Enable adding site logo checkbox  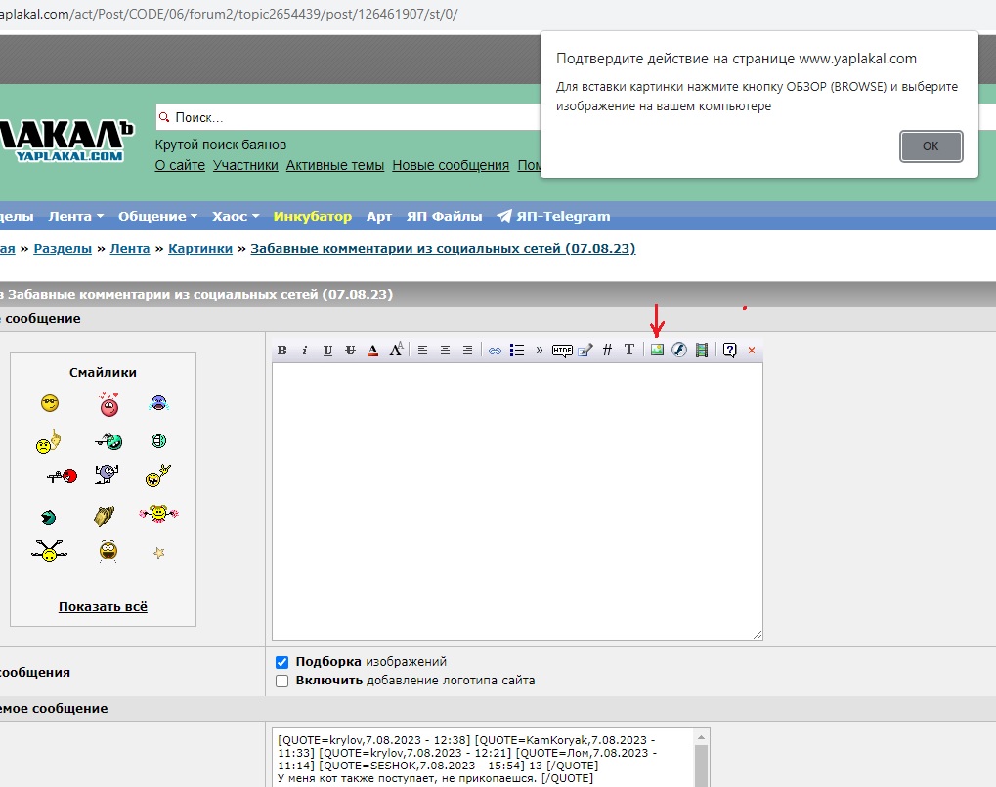click(x=282, y=681)
